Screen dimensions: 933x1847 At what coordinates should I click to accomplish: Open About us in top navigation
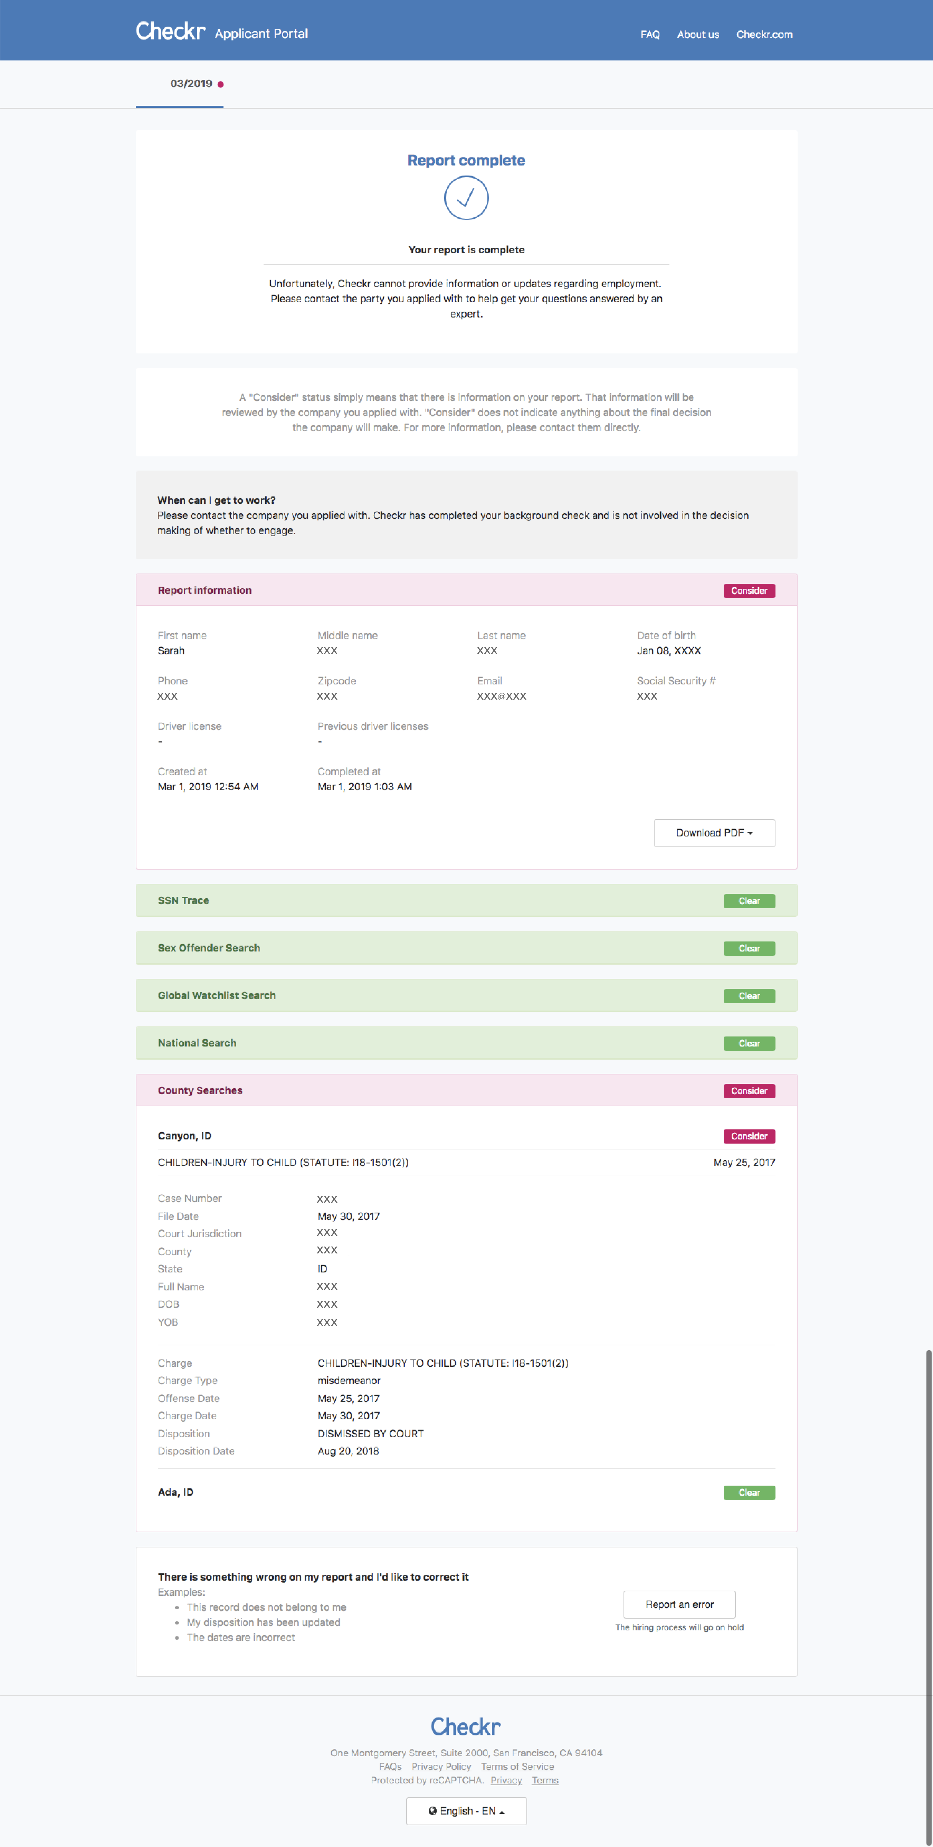pos(698,35)
